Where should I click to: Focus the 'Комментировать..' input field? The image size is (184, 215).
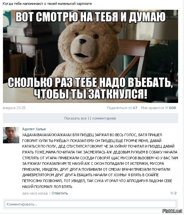pyautogui.click(x=90, y=204)
